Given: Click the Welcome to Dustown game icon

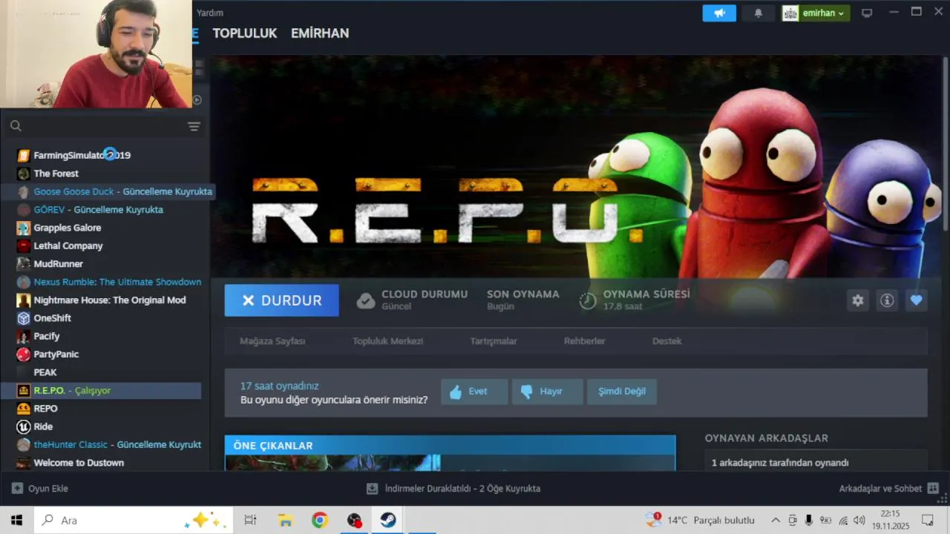Looking at the screenshot, I should (23, 463).
